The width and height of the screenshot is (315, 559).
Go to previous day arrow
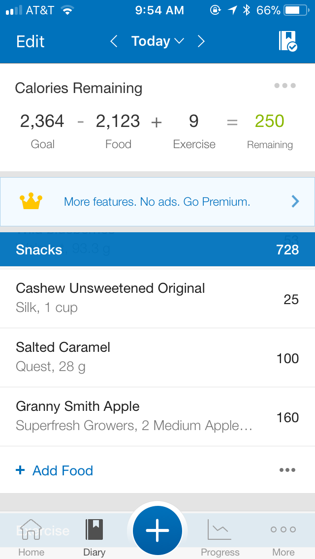(x=114, y=41)
